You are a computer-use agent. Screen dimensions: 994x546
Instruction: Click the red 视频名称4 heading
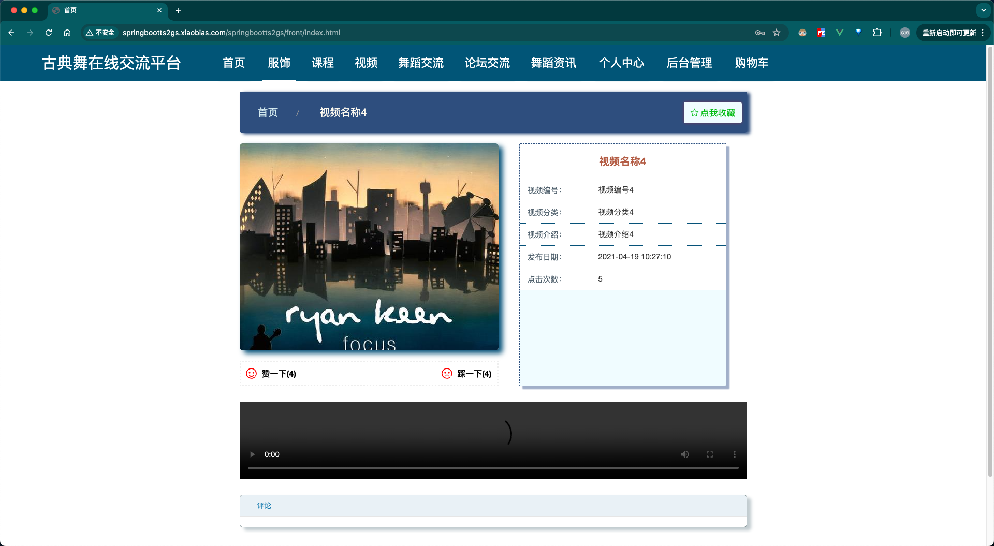tap(622, 161)
